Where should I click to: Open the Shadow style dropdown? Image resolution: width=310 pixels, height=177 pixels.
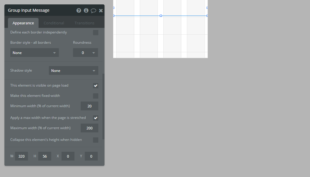click(x=74, y=70)
